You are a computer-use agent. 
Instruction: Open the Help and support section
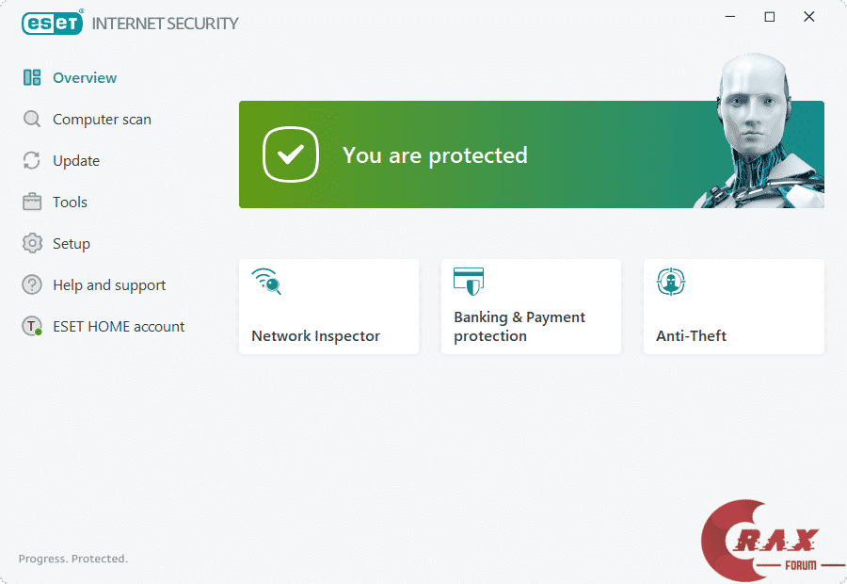109,285
